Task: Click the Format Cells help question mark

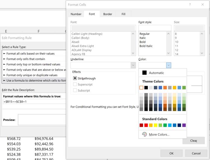Action: click(190, 5)
